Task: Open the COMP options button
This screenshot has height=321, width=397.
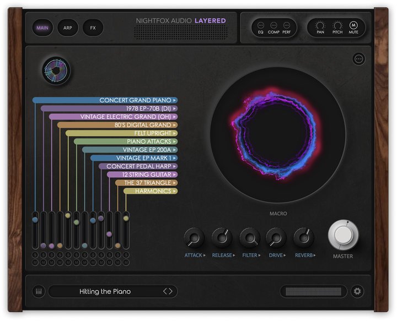Action: 273,25
